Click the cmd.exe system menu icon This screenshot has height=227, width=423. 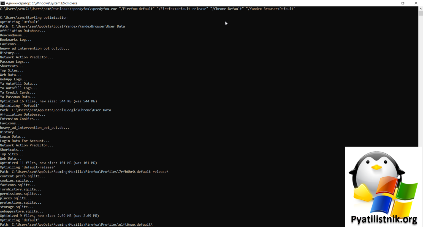click(x=2, y=3)
